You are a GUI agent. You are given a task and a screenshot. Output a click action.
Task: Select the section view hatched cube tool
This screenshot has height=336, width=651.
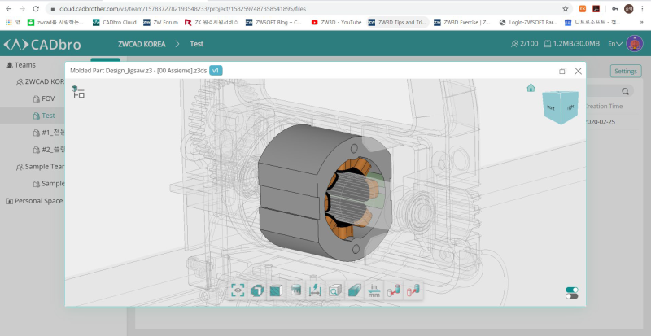[277, 290]
